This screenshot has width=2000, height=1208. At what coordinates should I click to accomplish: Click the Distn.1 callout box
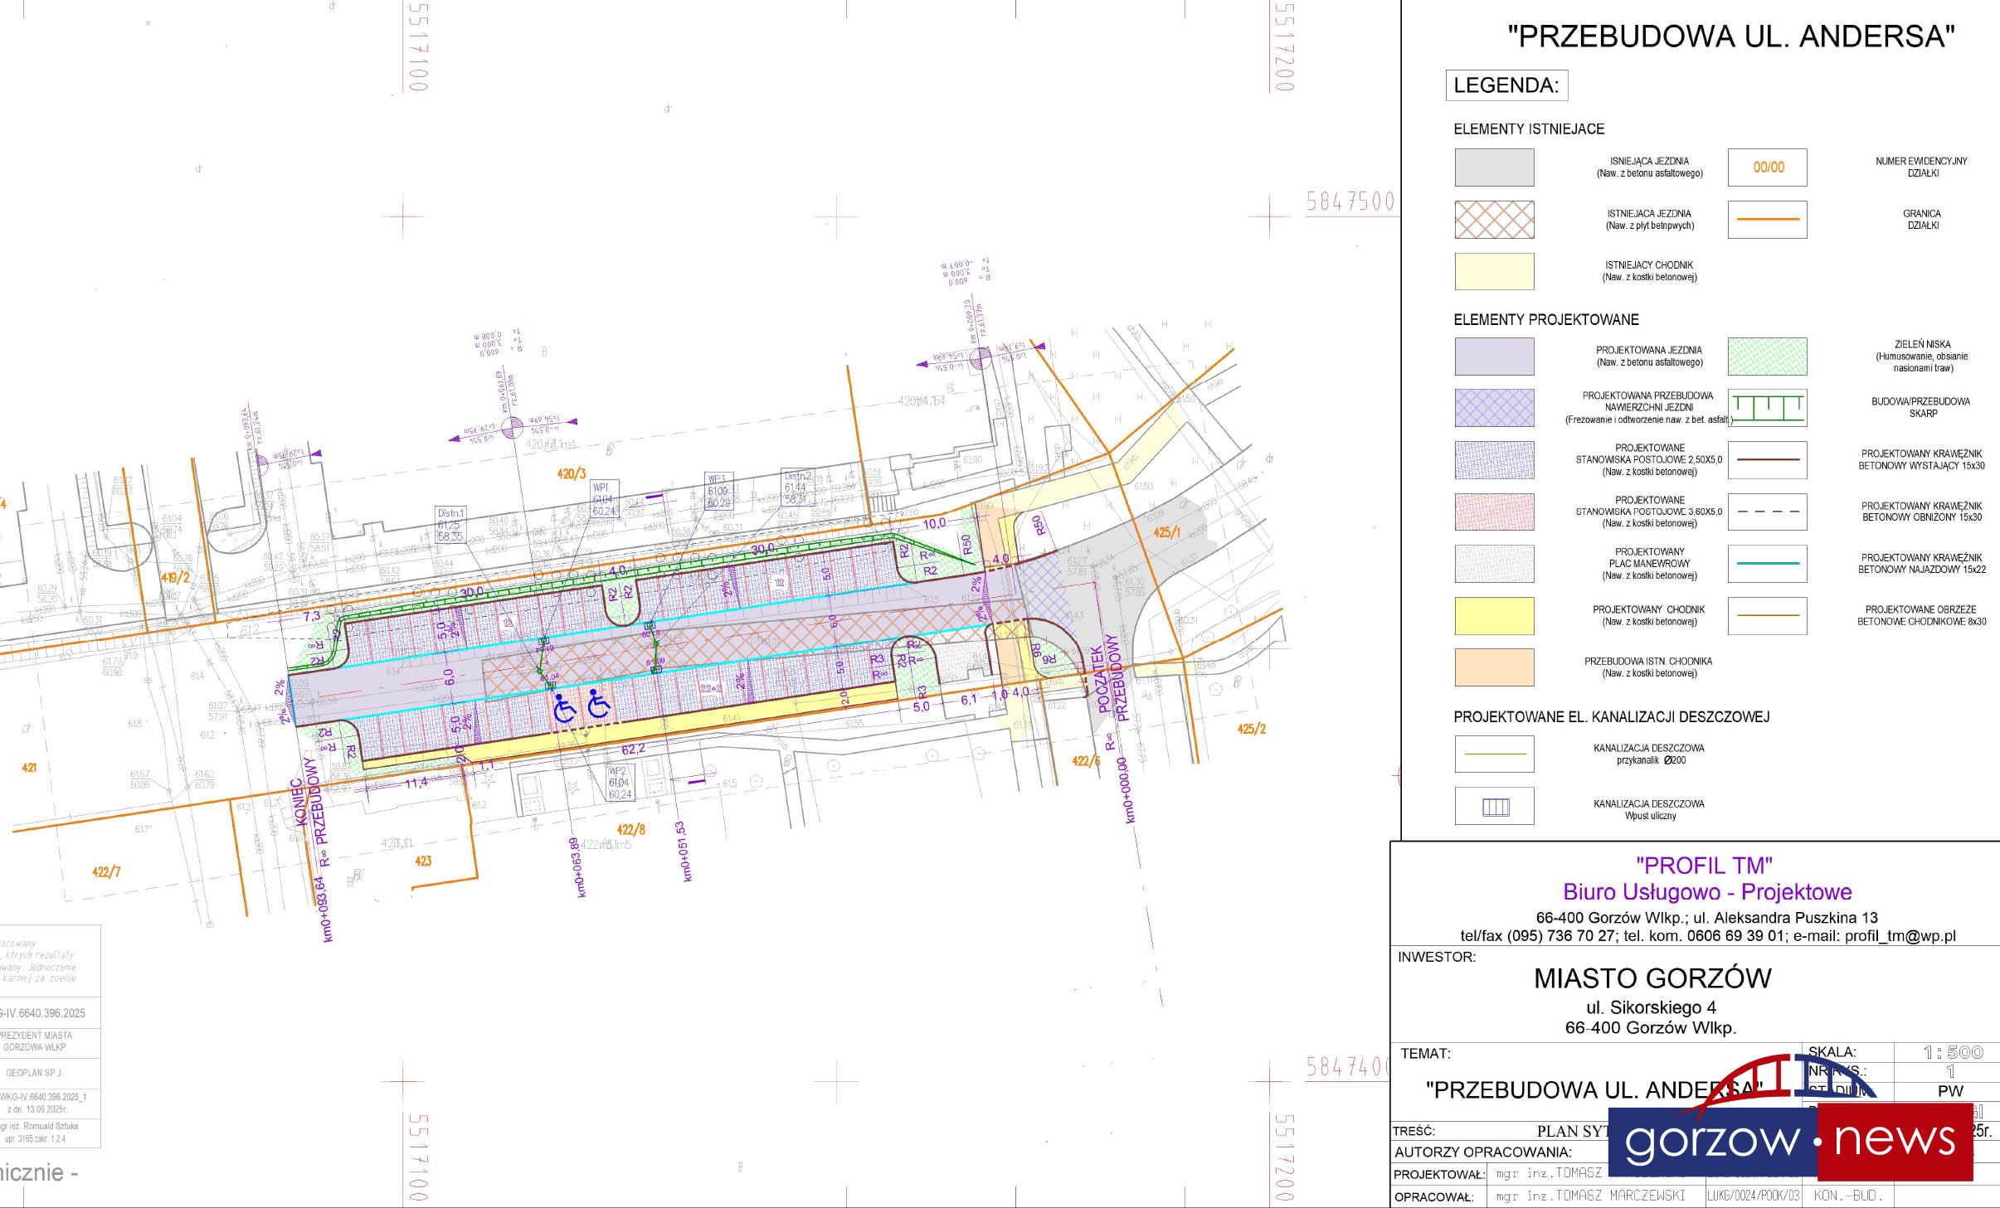pyautogui.click(x=451, y=525)
